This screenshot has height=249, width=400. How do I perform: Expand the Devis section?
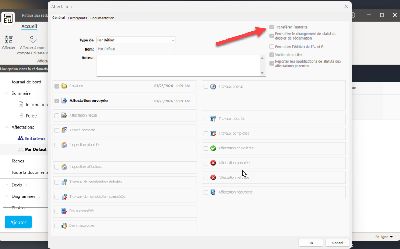[7, 185]
